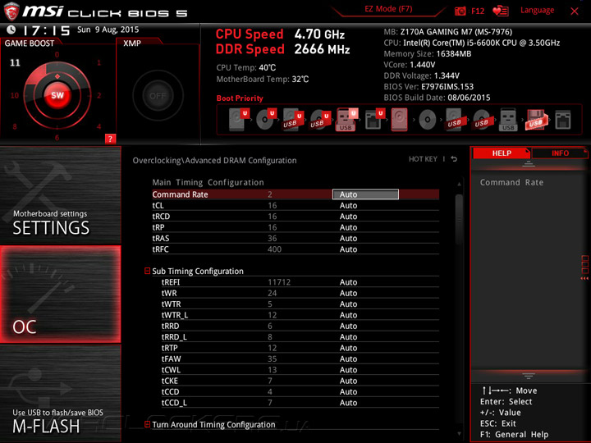
Task: Select gray USB key boot icon
Action: [508, 120]
